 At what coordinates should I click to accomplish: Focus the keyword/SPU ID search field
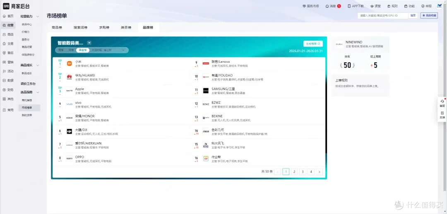coord(383,15)
